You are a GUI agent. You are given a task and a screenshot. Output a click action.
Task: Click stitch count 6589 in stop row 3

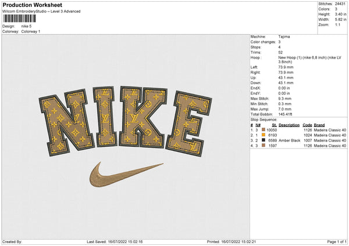click(272, 140)
